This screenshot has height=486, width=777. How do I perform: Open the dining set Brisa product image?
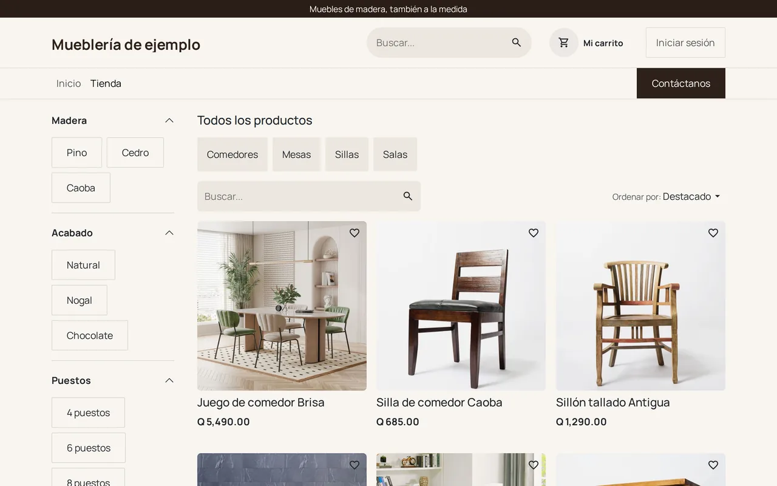click(282, 306)
